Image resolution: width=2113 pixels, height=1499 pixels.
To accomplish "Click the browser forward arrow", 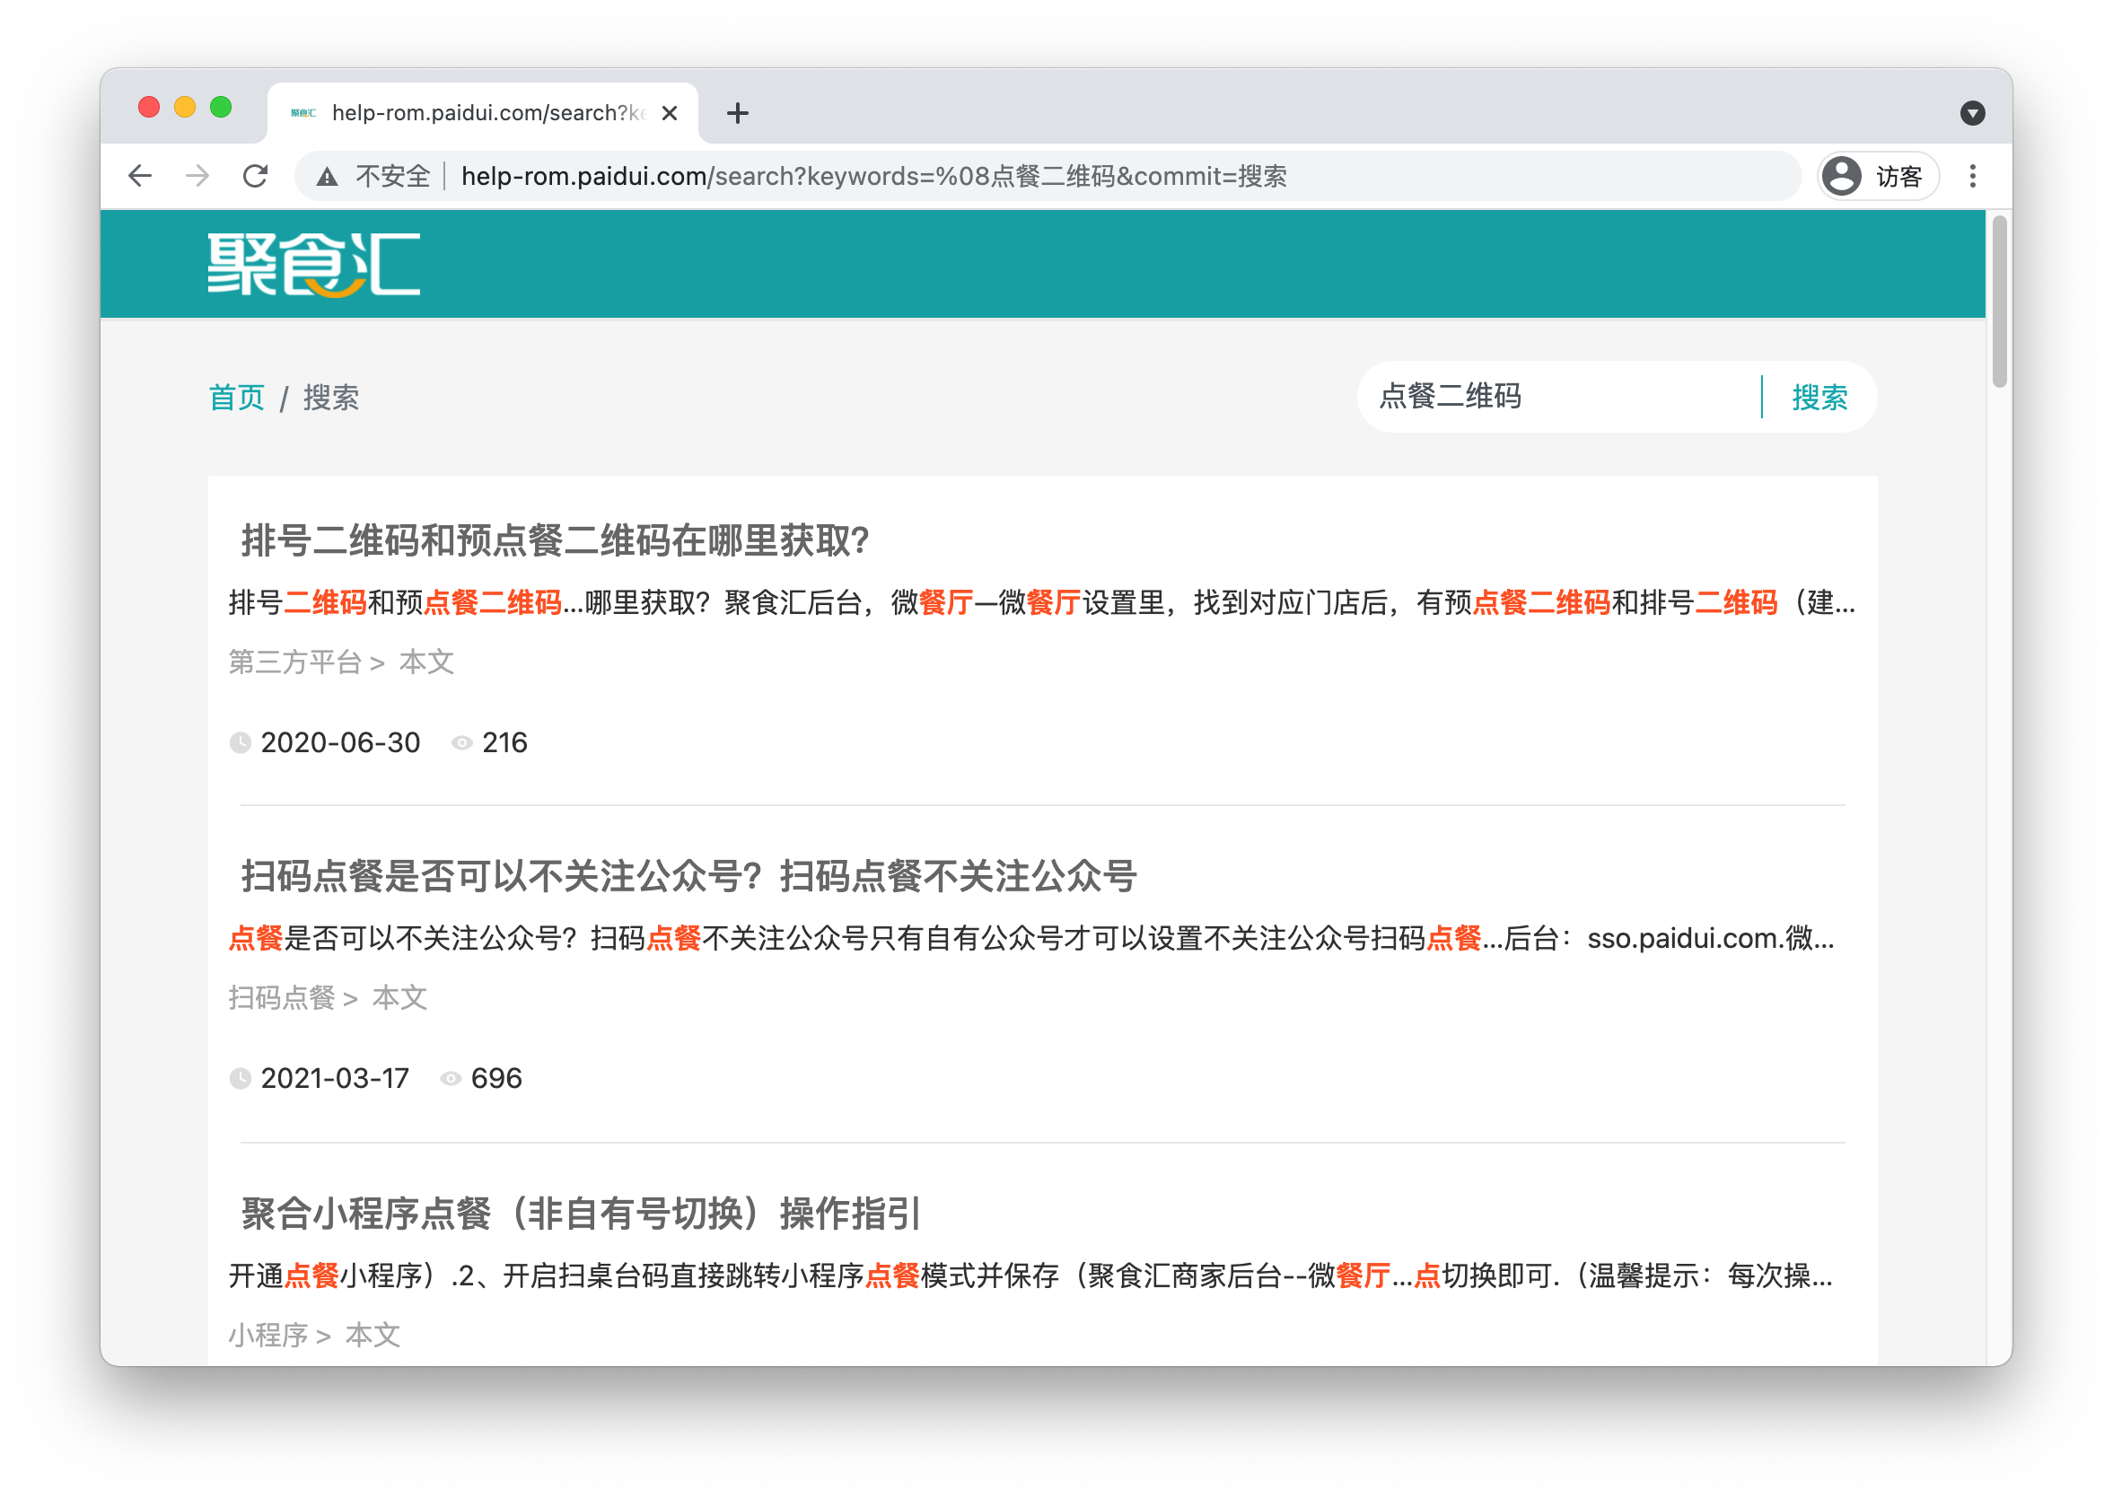I will 197,175.
